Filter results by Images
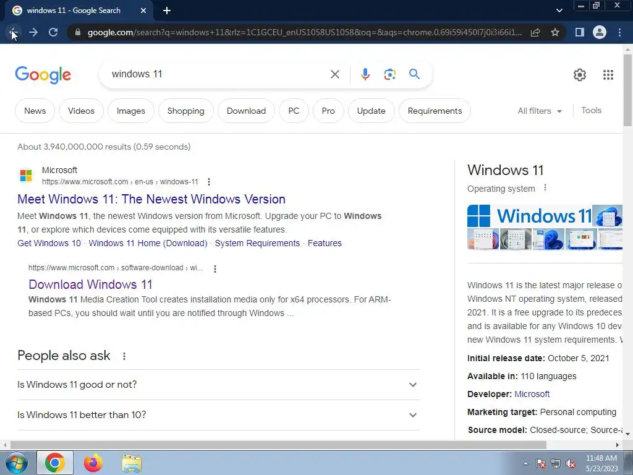The width and height of the screenshot is (633, 475). click(131, 111)
